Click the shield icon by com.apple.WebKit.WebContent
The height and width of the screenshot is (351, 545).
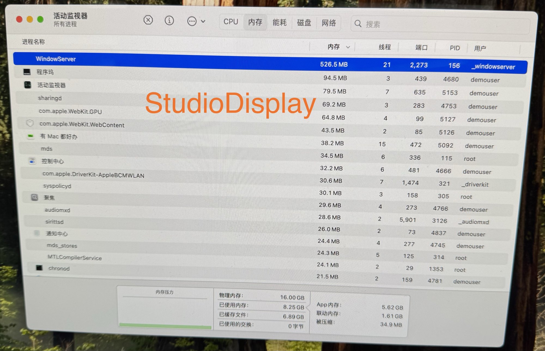30,123
